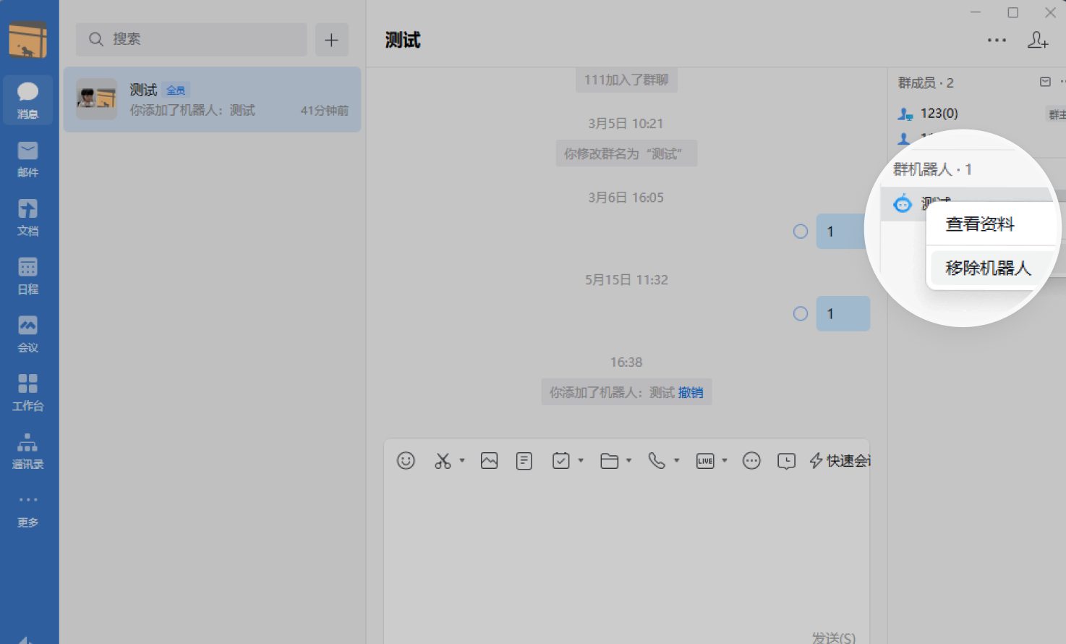Click the read-status circle beside 5月15日 message

point(801,314)
